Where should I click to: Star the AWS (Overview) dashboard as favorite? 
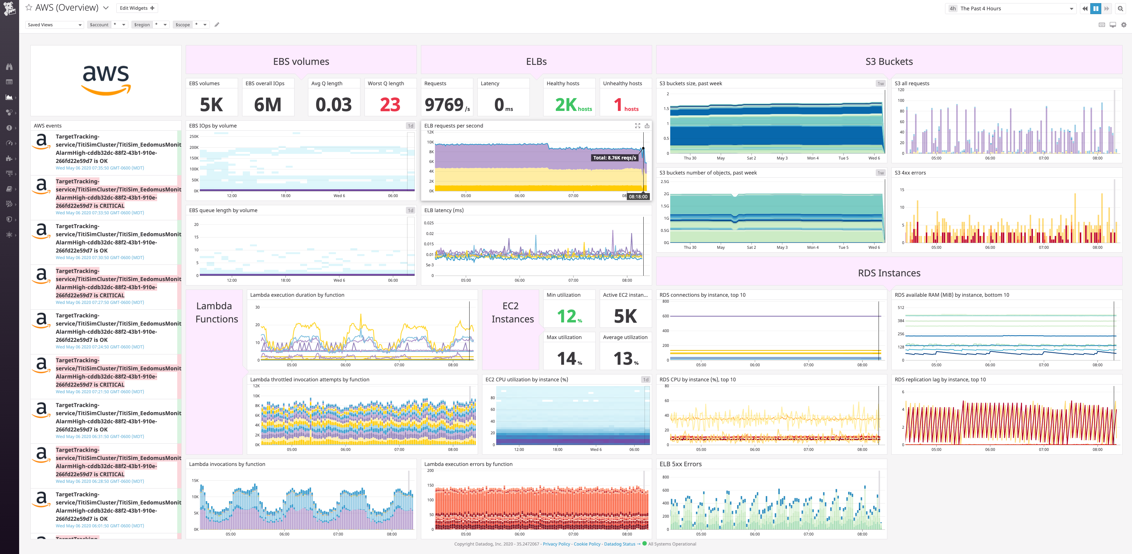28,8
